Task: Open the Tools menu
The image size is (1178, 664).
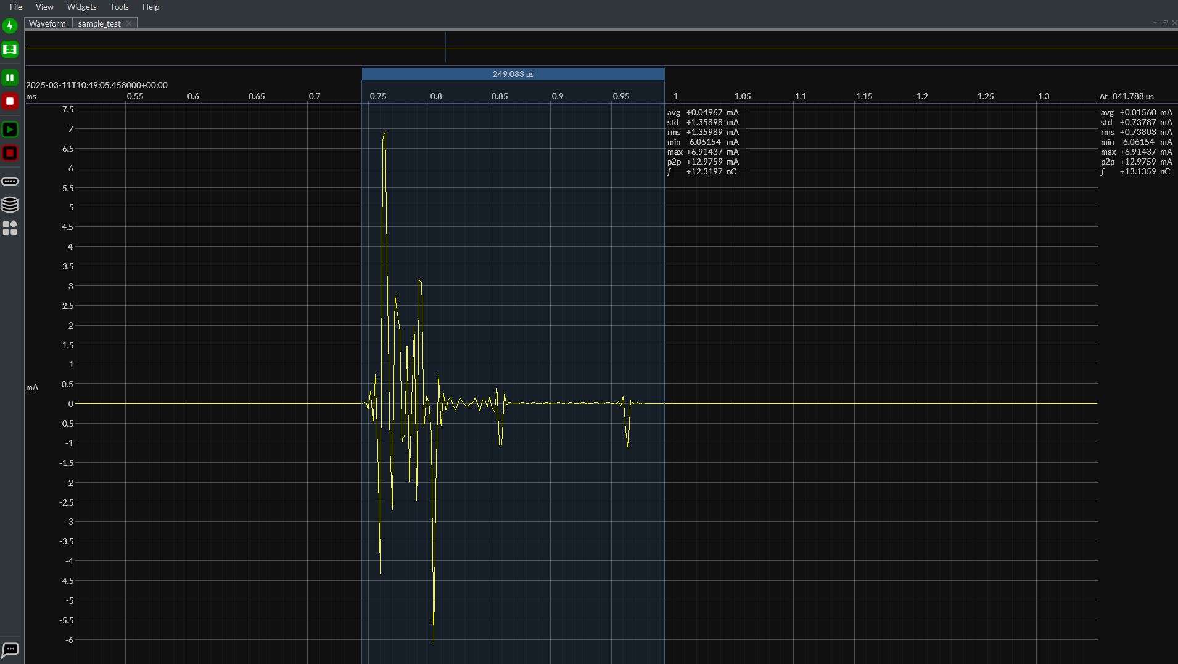Action: pyautogui.click(x=119, y=7)
